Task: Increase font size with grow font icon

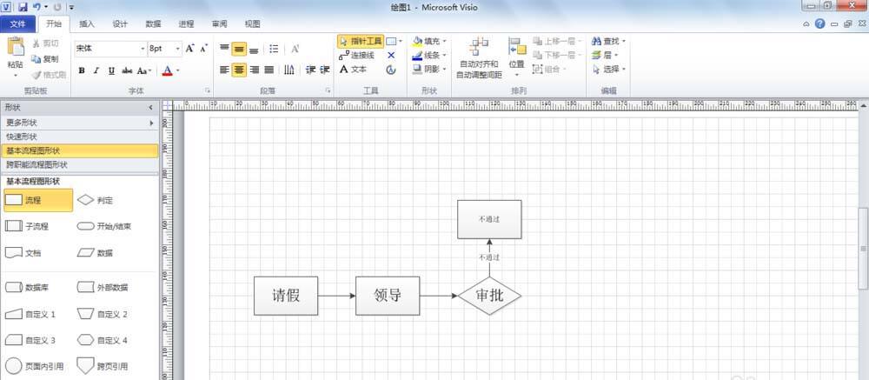Action: (x=190, y=49)
